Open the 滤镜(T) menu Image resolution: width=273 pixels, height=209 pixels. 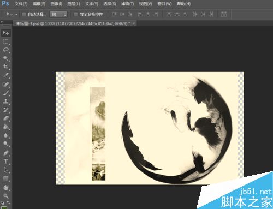click(x=127, y=4)
